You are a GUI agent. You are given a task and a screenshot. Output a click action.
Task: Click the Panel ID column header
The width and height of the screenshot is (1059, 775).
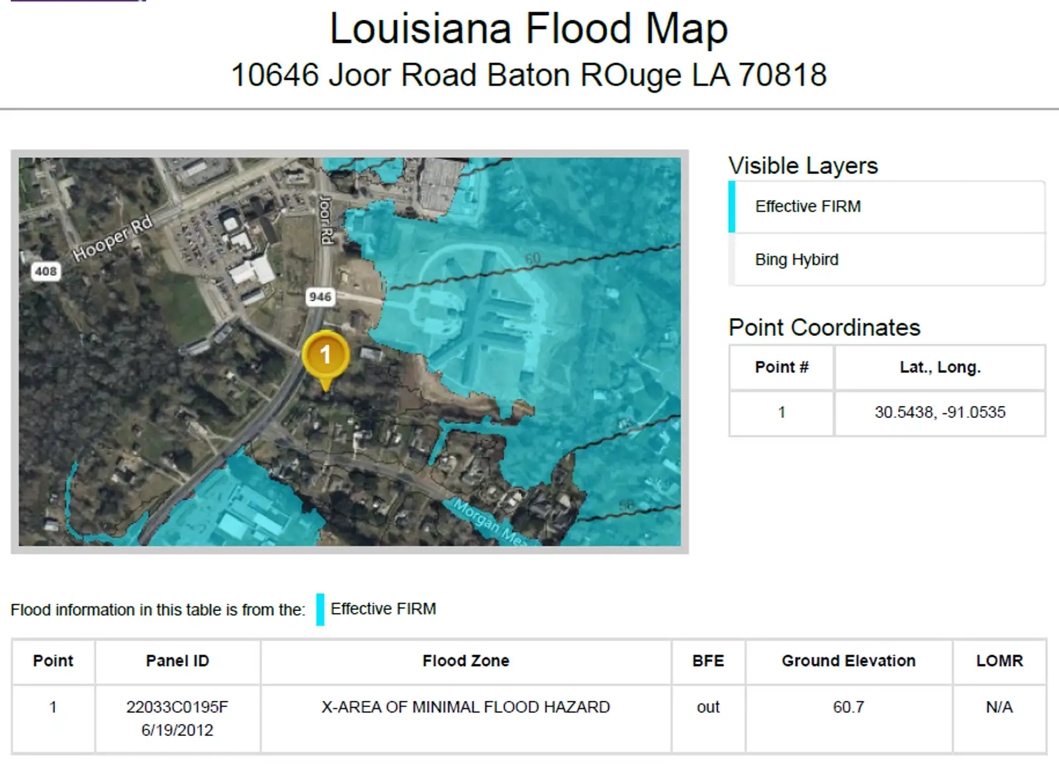177,661
